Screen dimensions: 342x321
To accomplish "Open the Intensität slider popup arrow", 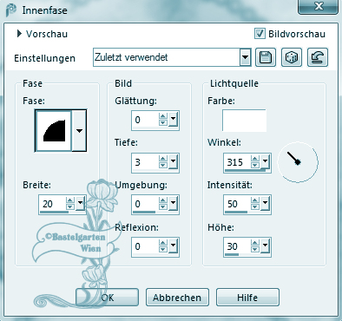I will 265,204.
